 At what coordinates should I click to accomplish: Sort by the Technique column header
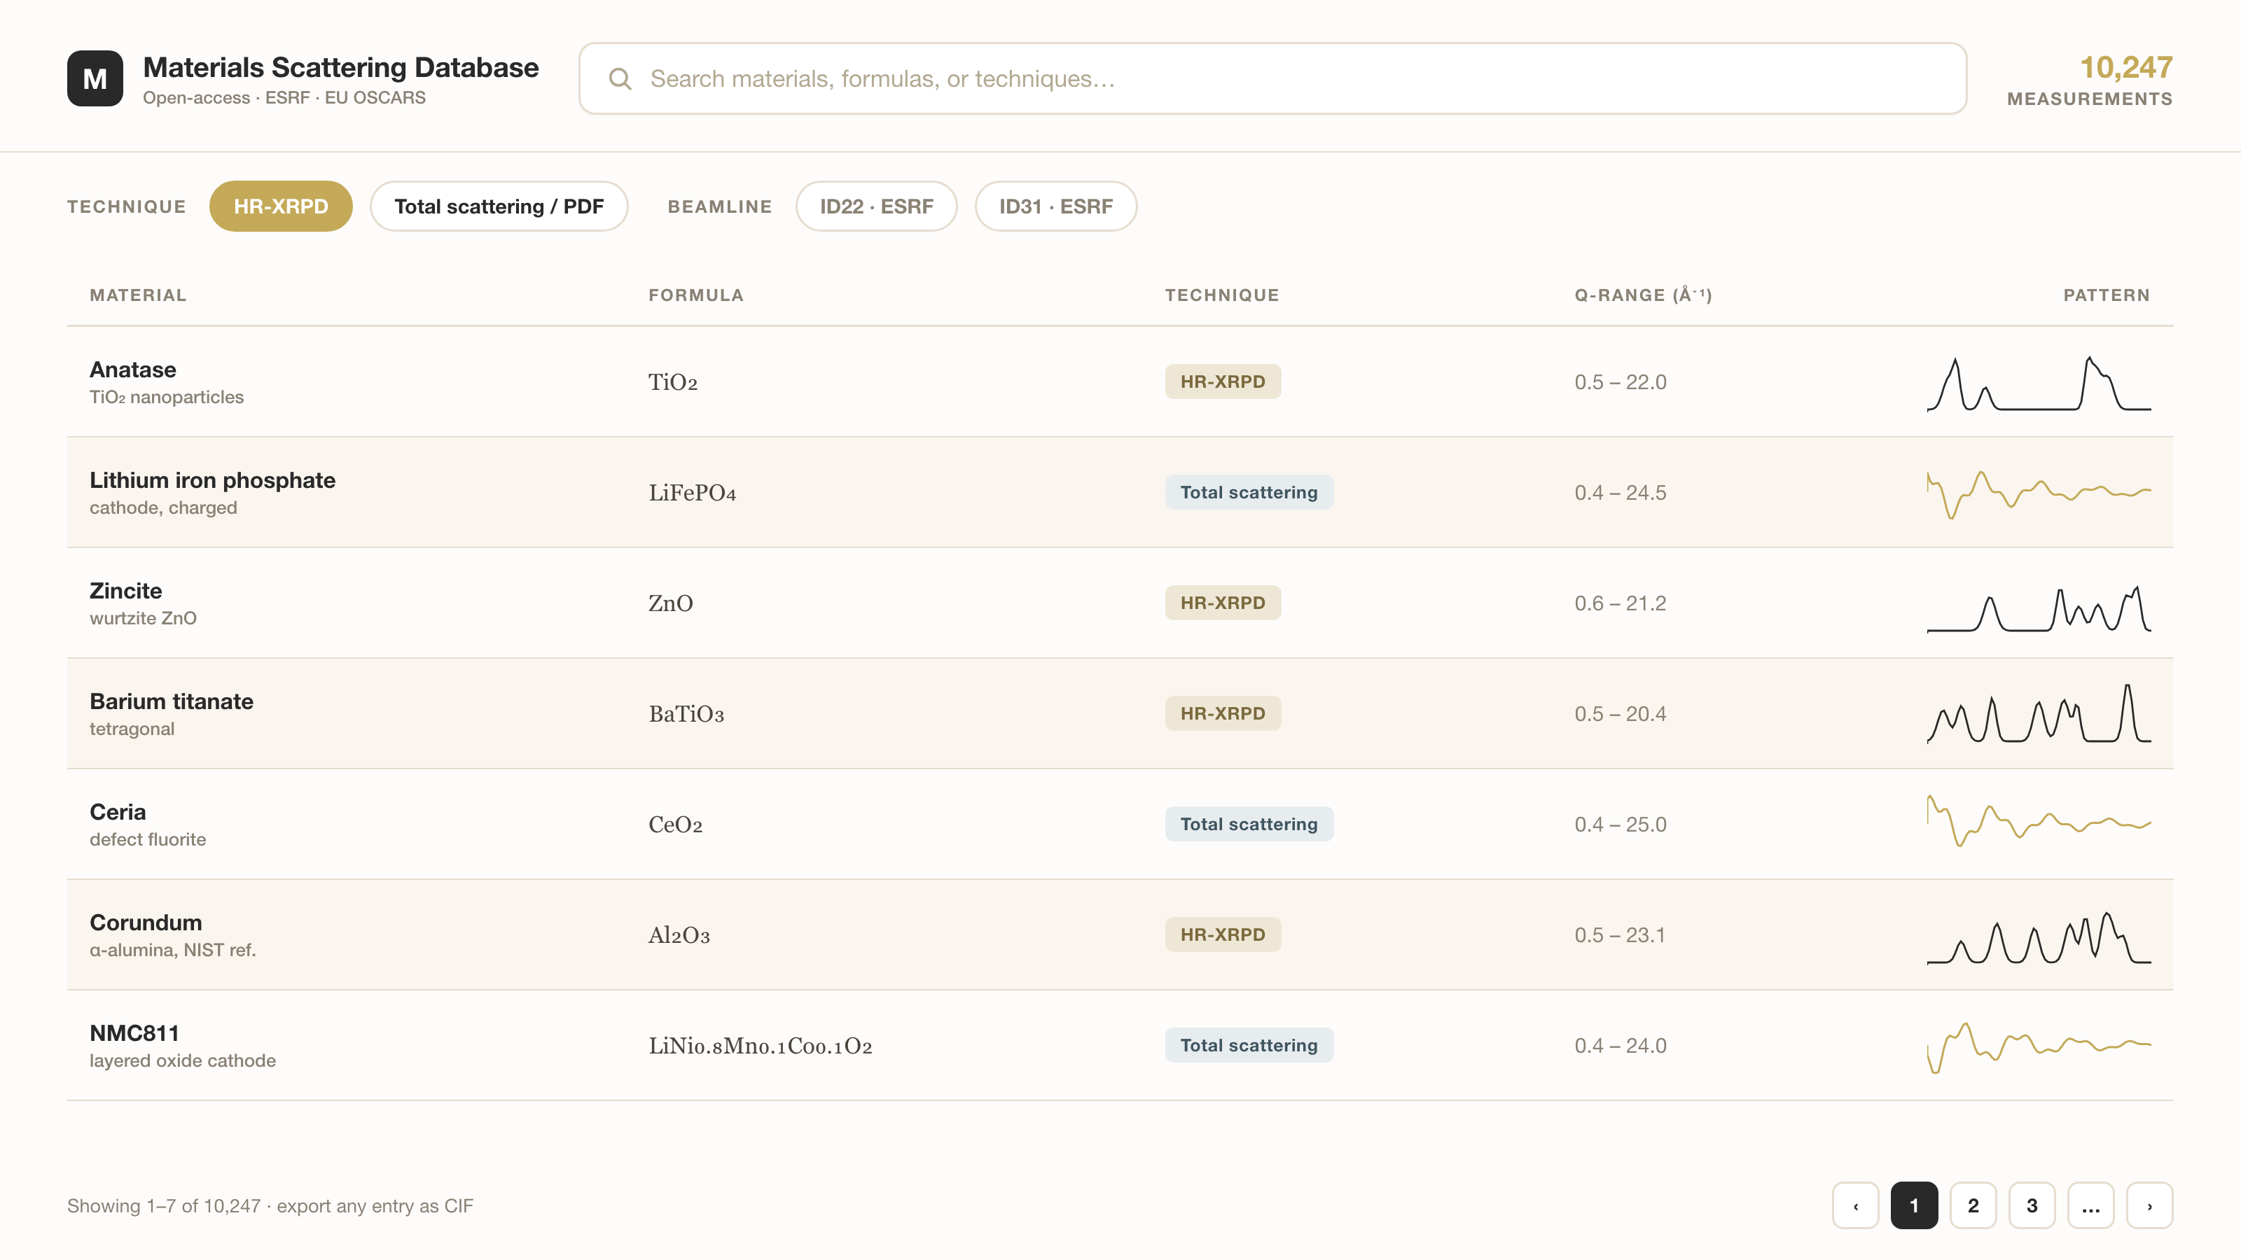[x=1221, y=295]
